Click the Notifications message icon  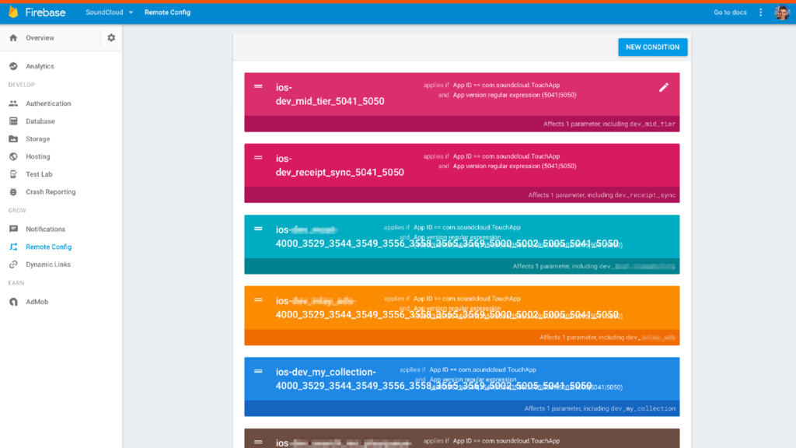click(13, 229)
